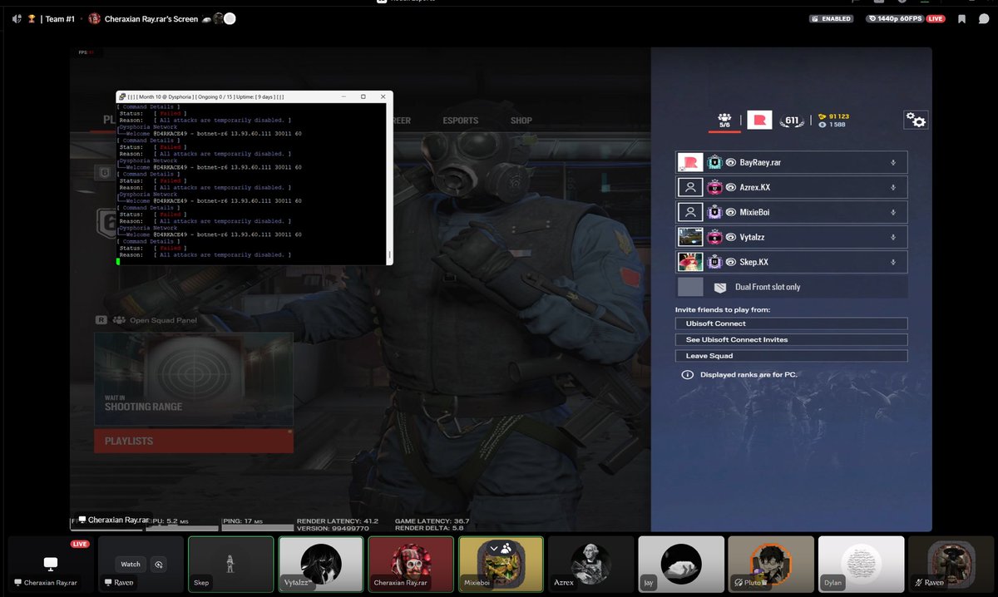Screen dimensions: 998x597
Task: Expand dropdown chip on Mixieboi tile
Action: pos(502,549)
